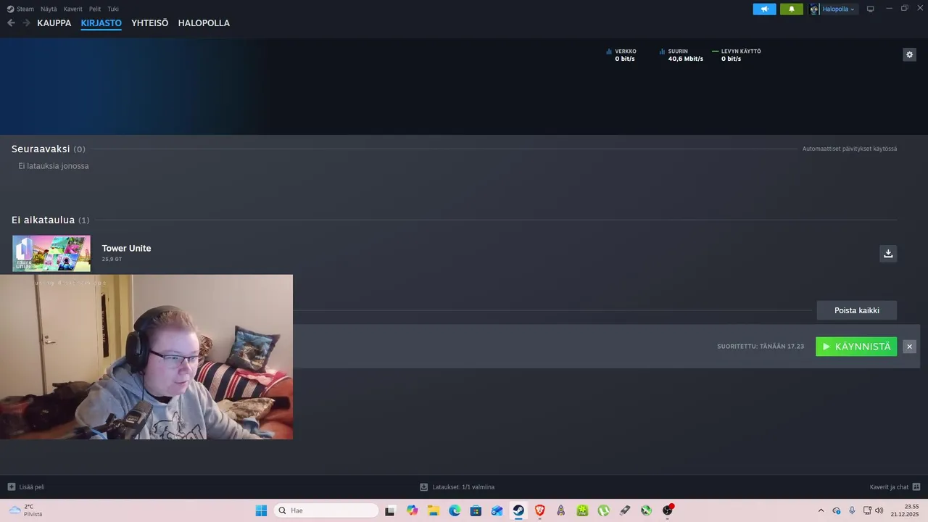Image resolution: width=928 pixels, height=522 pixels.
Task: Open Tower Unite game thumbnail
Action: (x=51, y=253)
